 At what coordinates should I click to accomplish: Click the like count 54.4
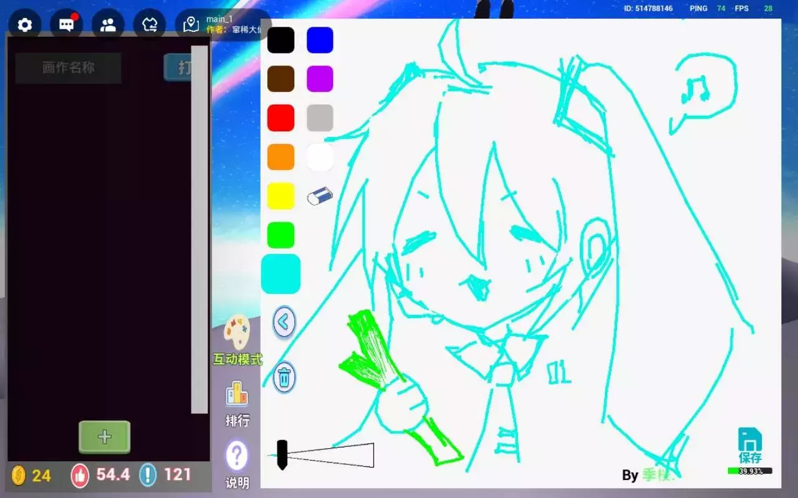113,475
